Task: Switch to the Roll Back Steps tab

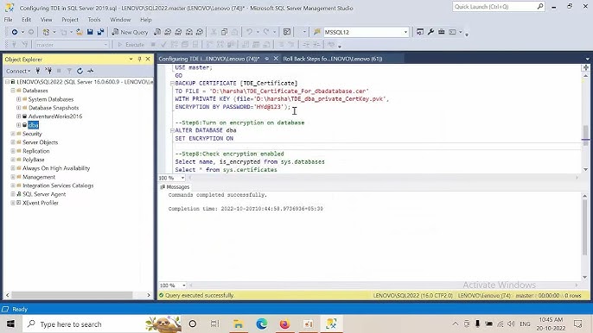Action: (333, 59)
